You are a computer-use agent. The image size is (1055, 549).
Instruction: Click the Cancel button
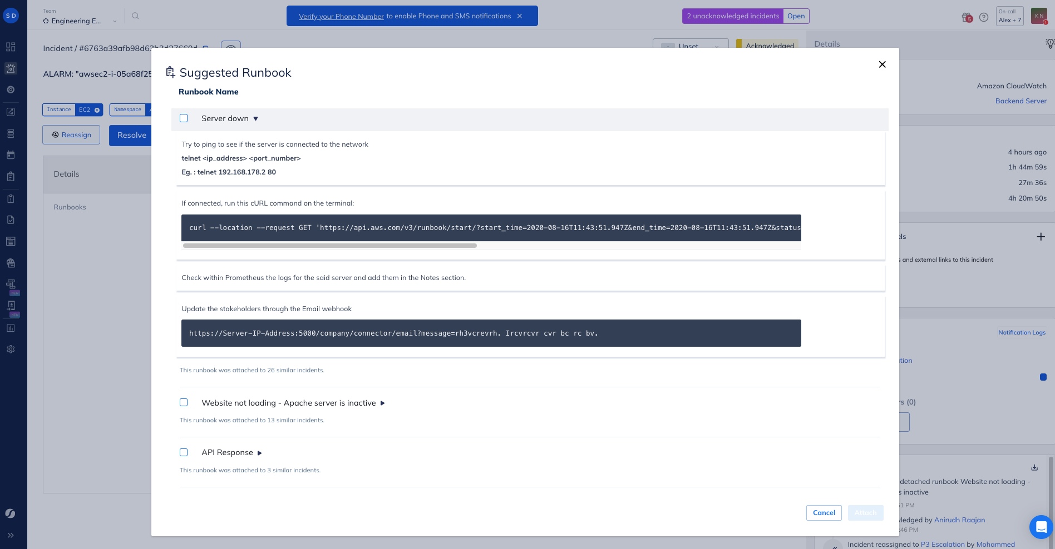[824, 513]
